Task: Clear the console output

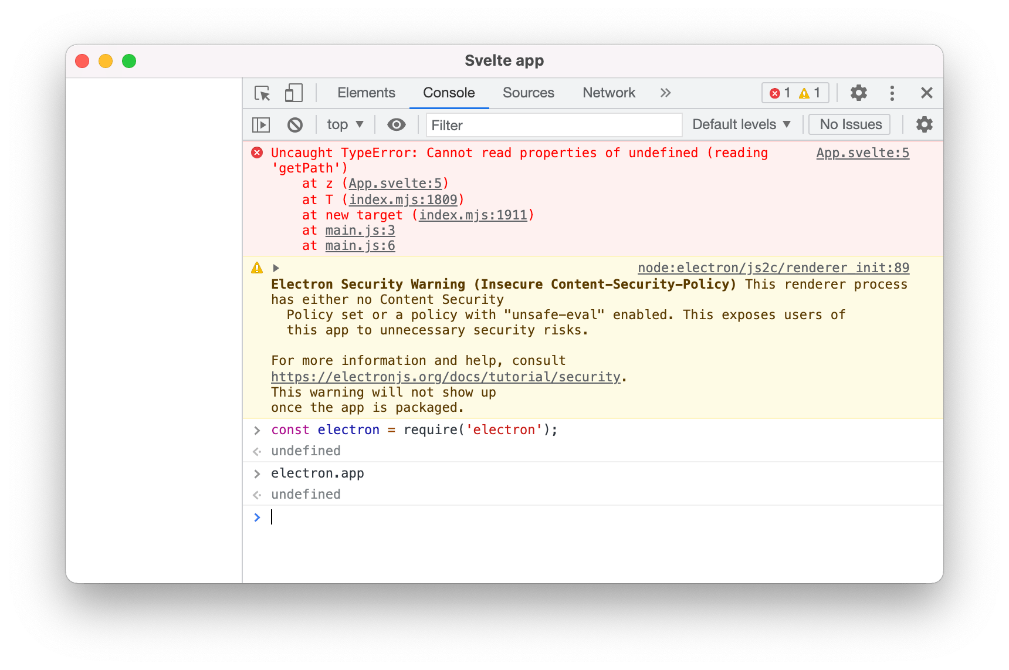Action: tap(295, 124)
